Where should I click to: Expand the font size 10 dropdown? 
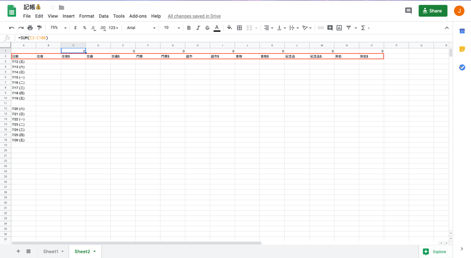click(171, 28)
